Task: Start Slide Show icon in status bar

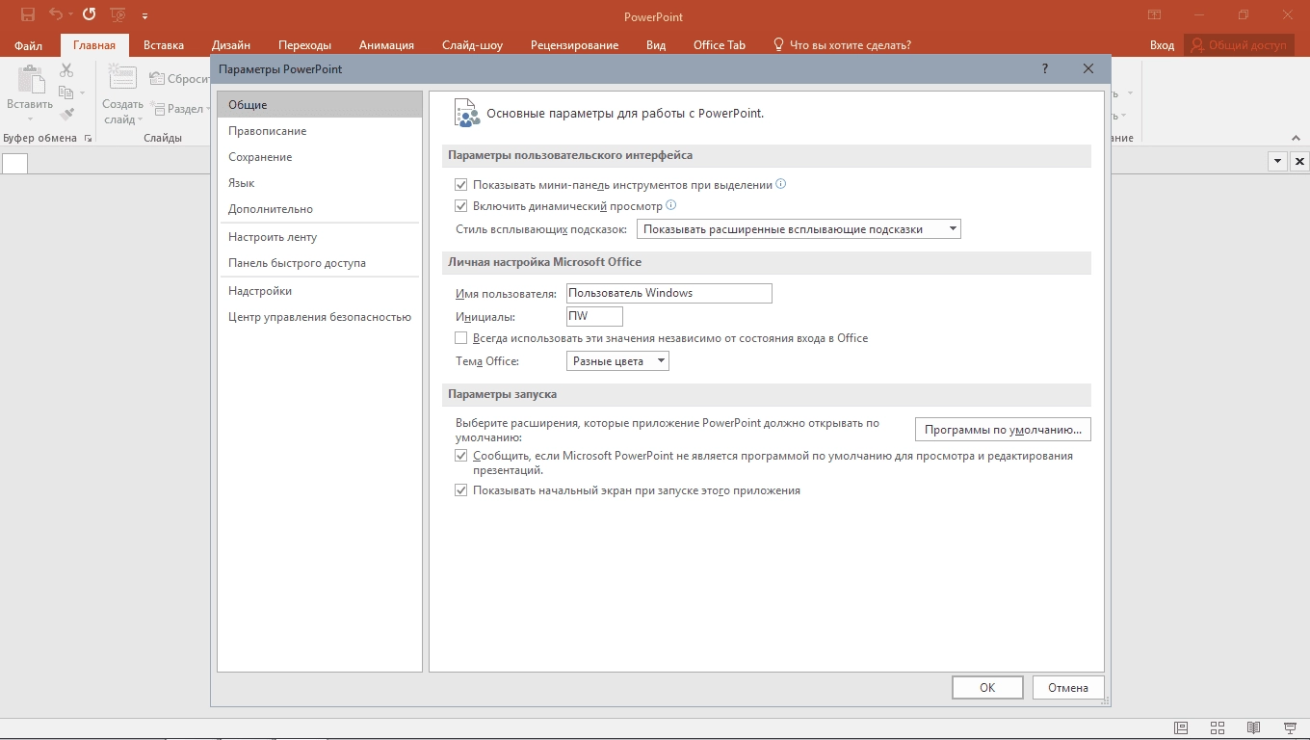Action: (x=1290, y=728)
